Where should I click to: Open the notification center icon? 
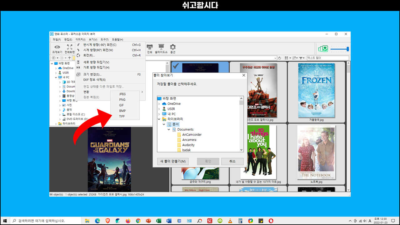[393, 221]
